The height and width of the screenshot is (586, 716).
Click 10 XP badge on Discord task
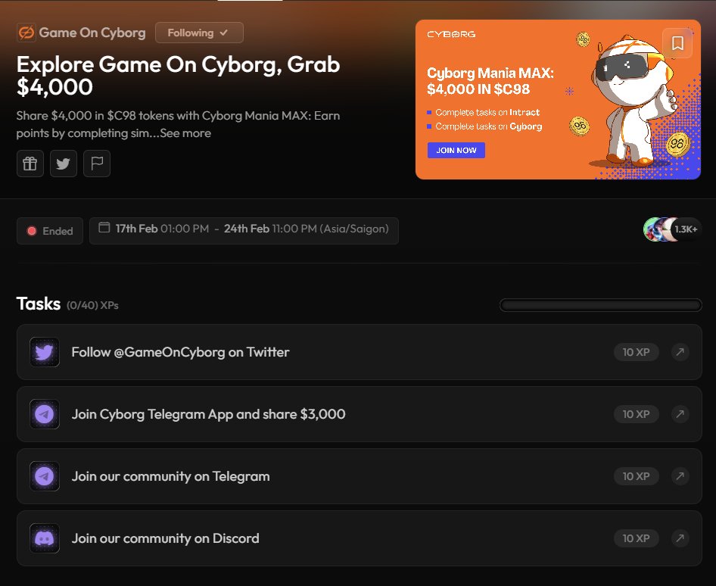636,538
